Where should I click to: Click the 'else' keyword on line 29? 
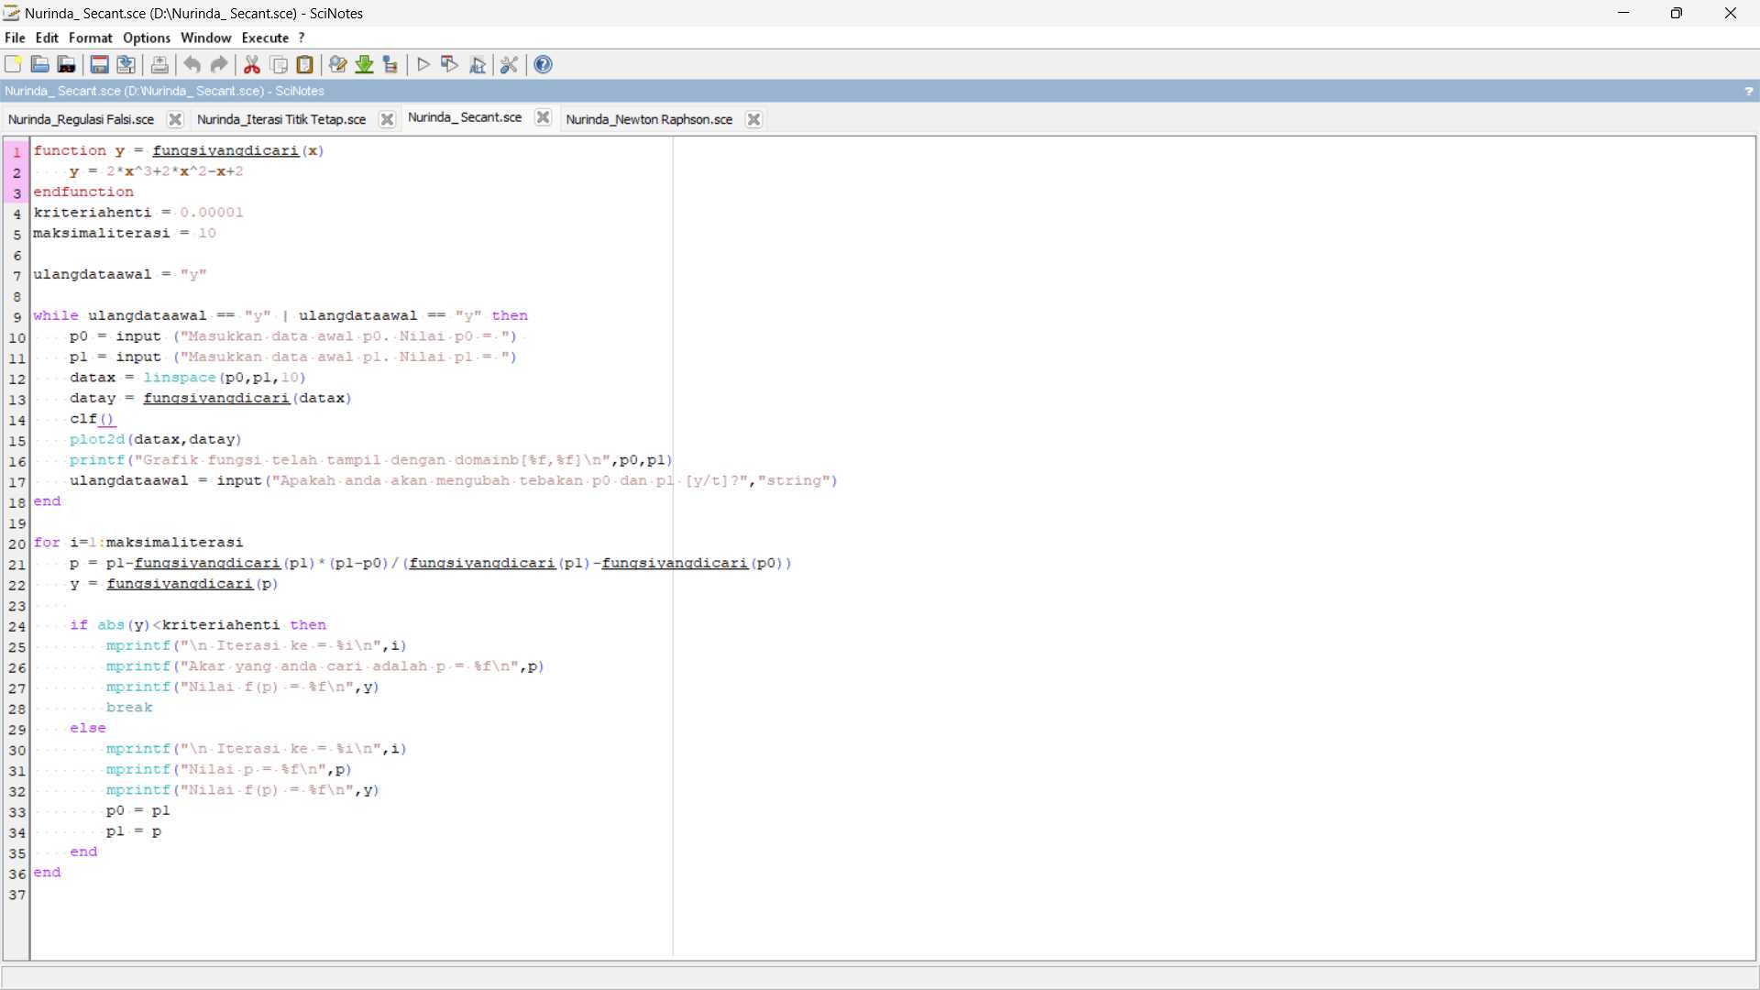(88, 729)
